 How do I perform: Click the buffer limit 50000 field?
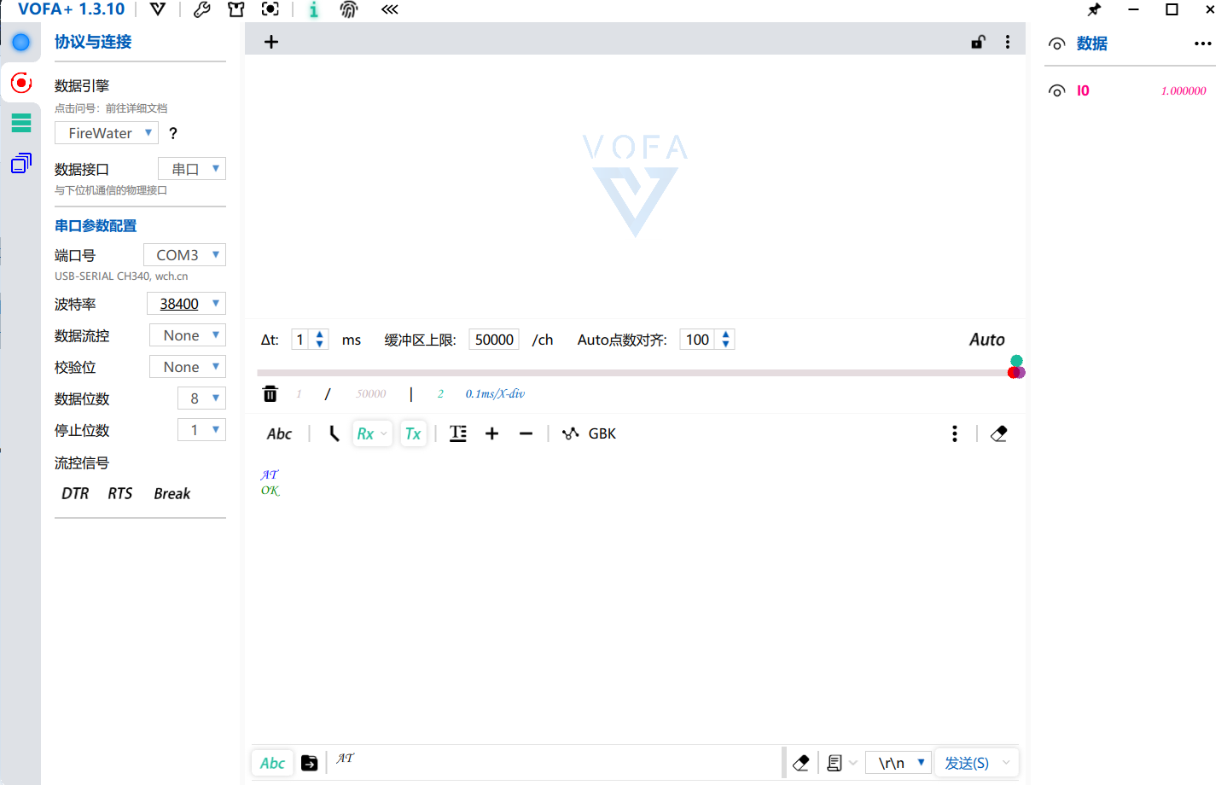pos(494,340)
